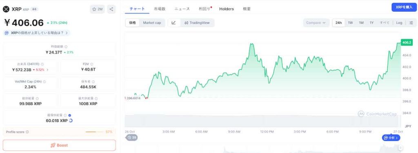Open the 概要 tab
The image size is (418, 153).
pyautogui.click(x=247, y=9)
